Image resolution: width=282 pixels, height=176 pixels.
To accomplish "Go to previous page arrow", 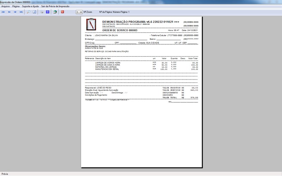I will [9, 12].
